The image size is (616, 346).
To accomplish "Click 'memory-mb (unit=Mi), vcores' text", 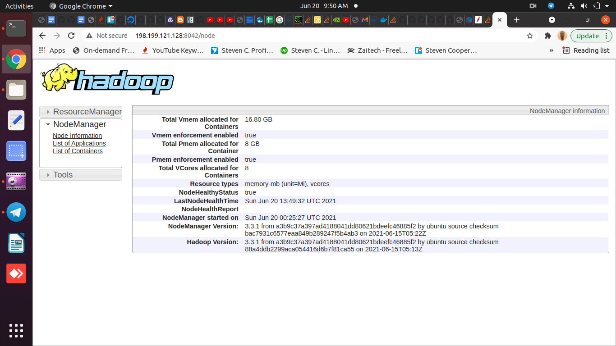I will pyautogui.click(x=287, y=184).
